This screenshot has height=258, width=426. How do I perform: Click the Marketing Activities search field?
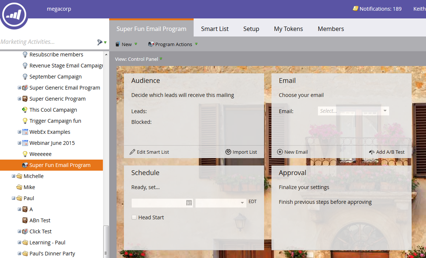(x=48, y=42)
